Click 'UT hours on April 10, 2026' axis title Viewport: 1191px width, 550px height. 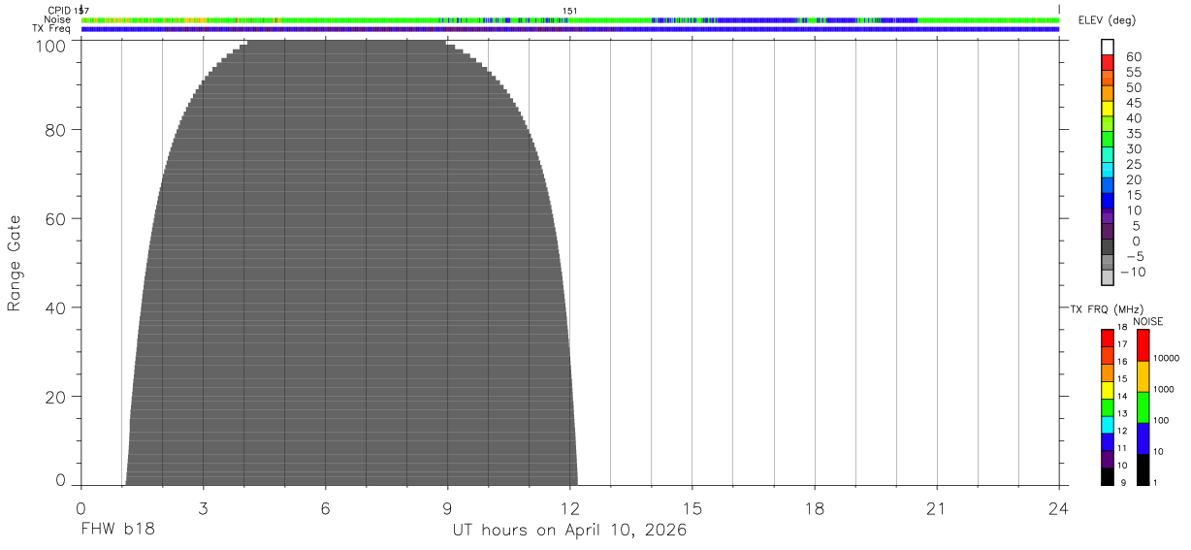click(x=569, y=531)
